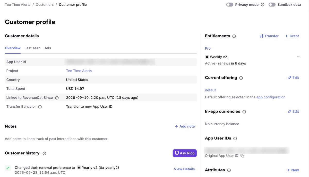Click event timestamp 2026-09-28, 11:54 a.m. UTC
The height and width of the screenshot is (177, 309).
pyautogui.click(x=40, y=173)
